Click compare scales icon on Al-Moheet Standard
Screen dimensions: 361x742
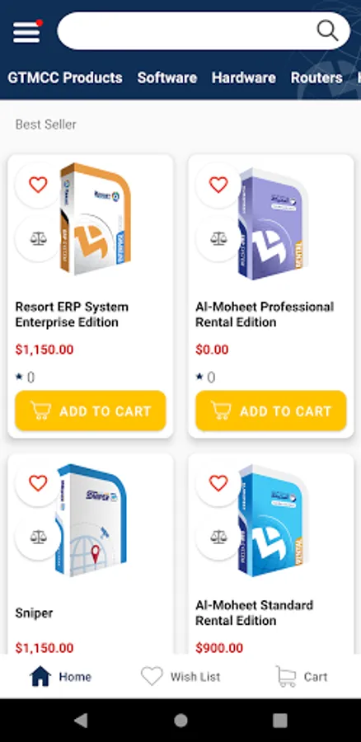[218, 537]
